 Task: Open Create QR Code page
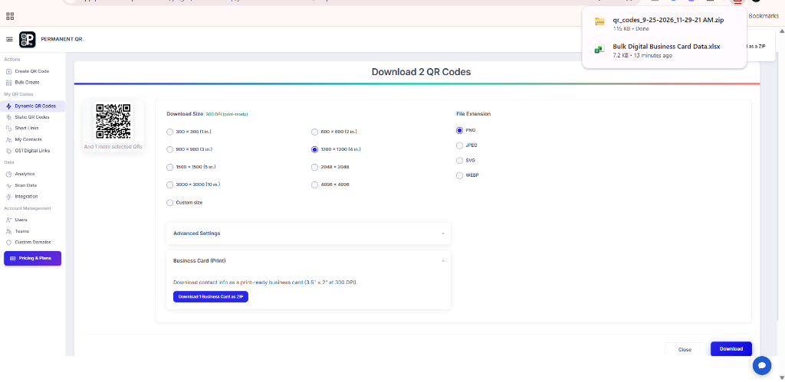click(32, 71)
